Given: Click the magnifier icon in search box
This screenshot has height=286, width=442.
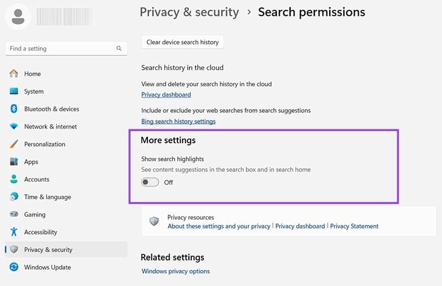Looking at the screenshot, I should coord(119,48).
